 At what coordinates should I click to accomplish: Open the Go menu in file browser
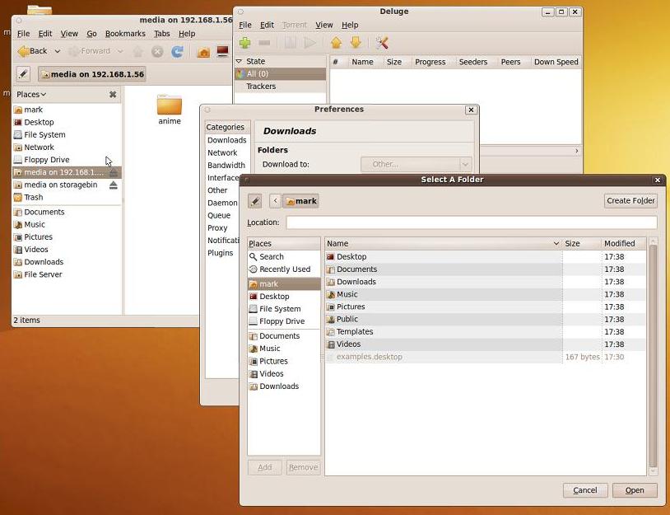pos(91,34)
